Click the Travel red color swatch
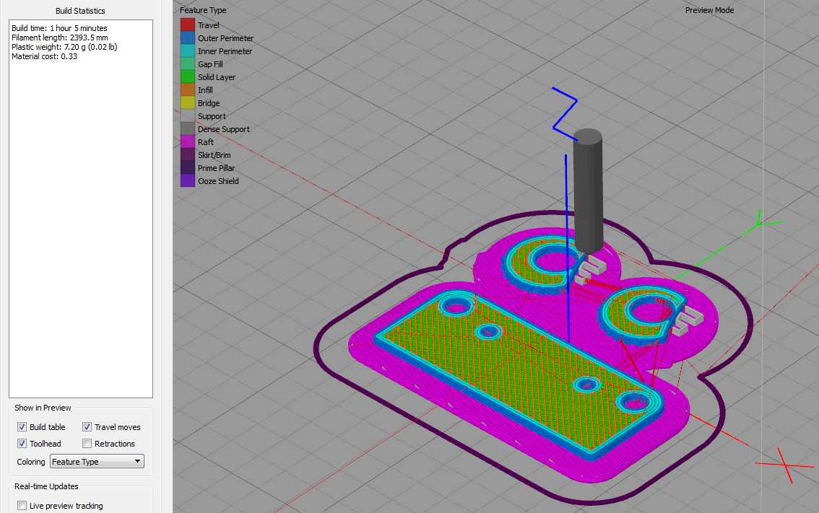Viewport: 819px width, 513px height. 188,25
